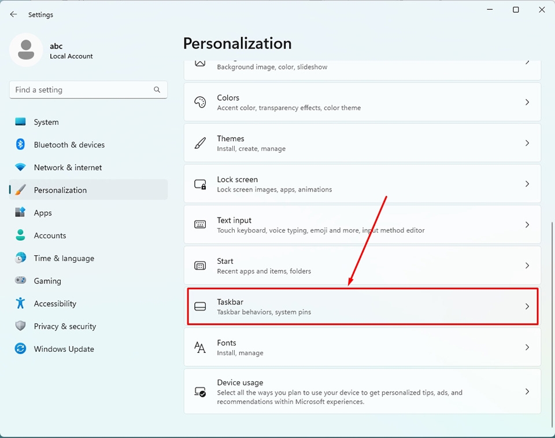Image resolution: width=555 pixels, height=438 pixels.
Task: Switch to Apps category
Action: coord(43,212)
